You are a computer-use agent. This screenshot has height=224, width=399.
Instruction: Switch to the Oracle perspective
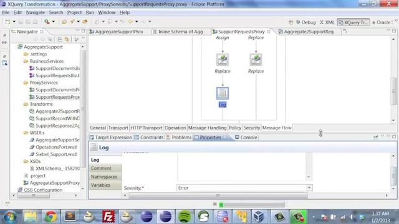tap(382, 22)
